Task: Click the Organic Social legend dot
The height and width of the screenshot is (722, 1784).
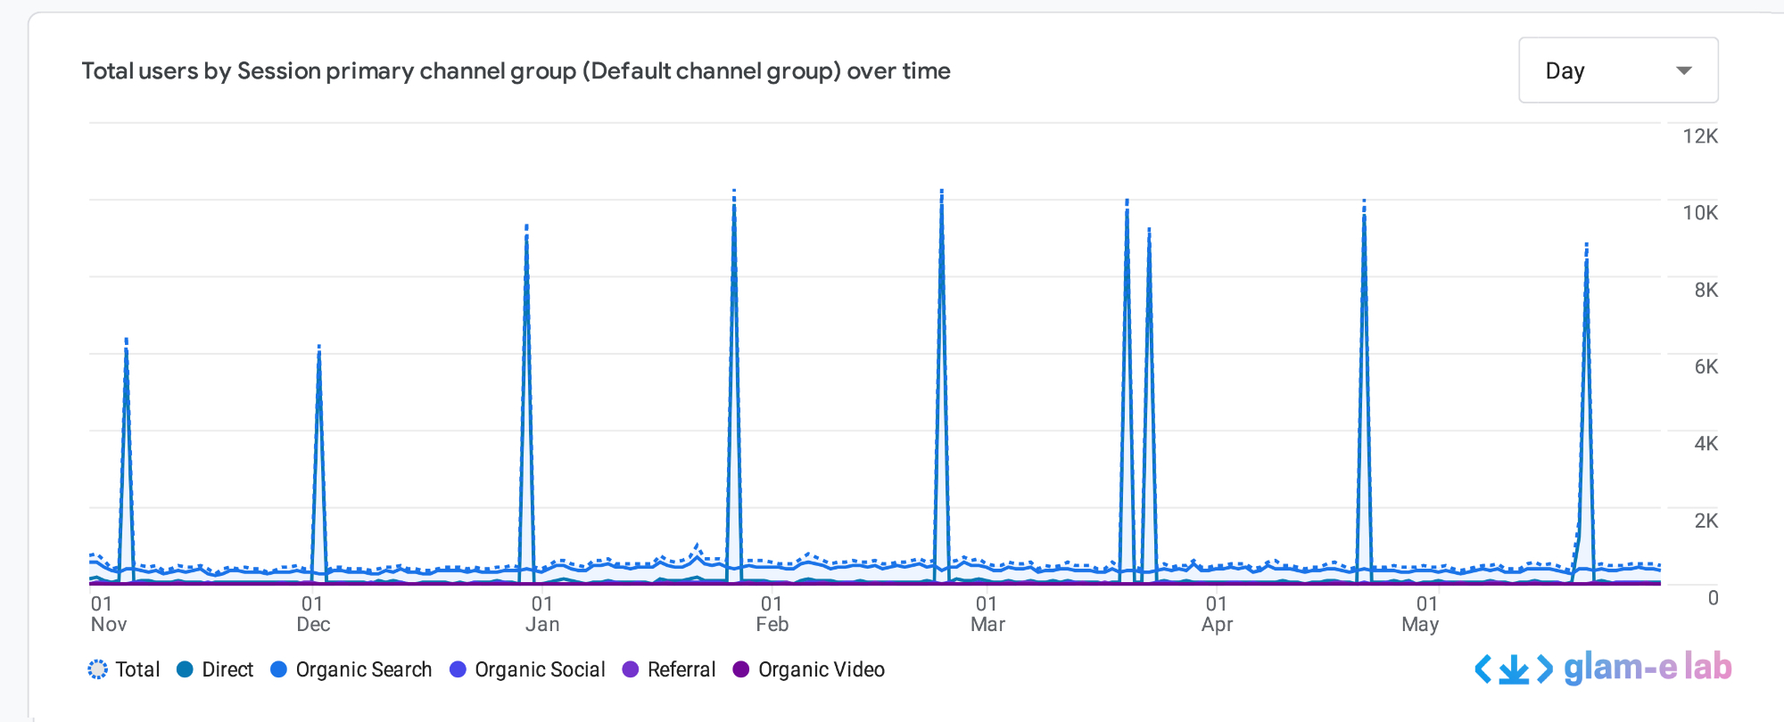Action: click(458, 669)
